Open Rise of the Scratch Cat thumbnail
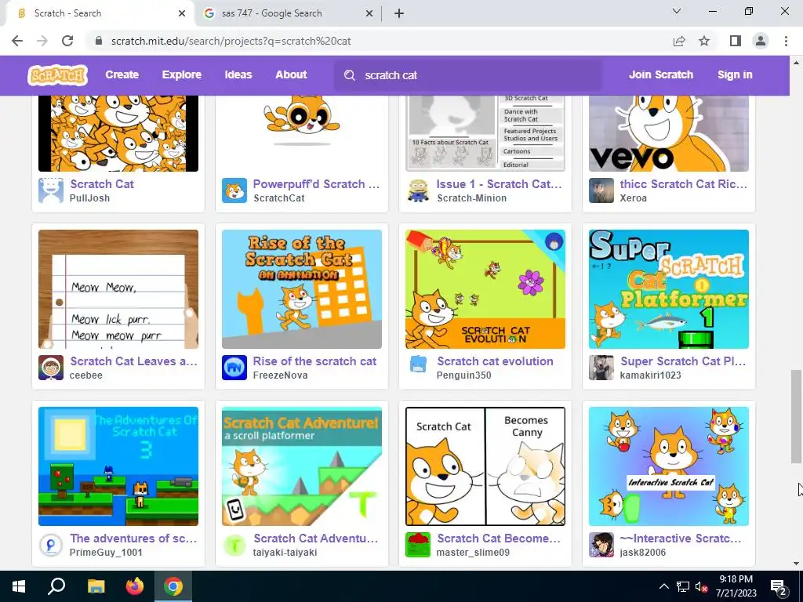This screenshot has width=803, height=602. pos(302,288)
